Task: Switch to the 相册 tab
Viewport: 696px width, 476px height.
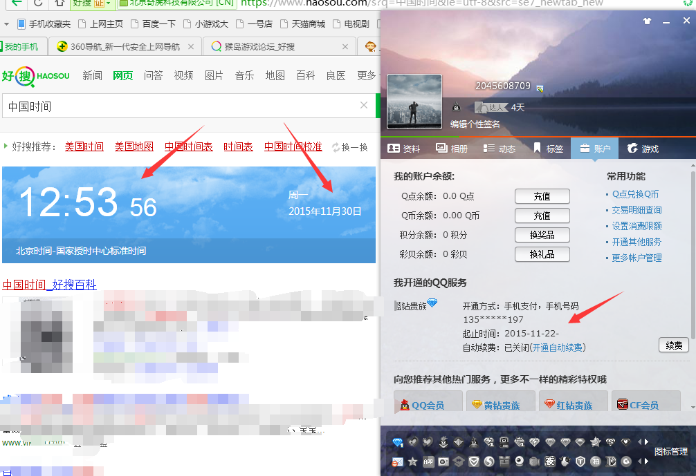Action: [452, 149]
